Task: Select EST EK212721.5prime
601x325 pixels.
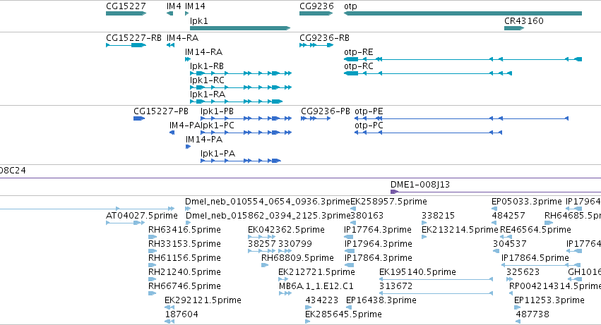Action: [x=316, y=273]
